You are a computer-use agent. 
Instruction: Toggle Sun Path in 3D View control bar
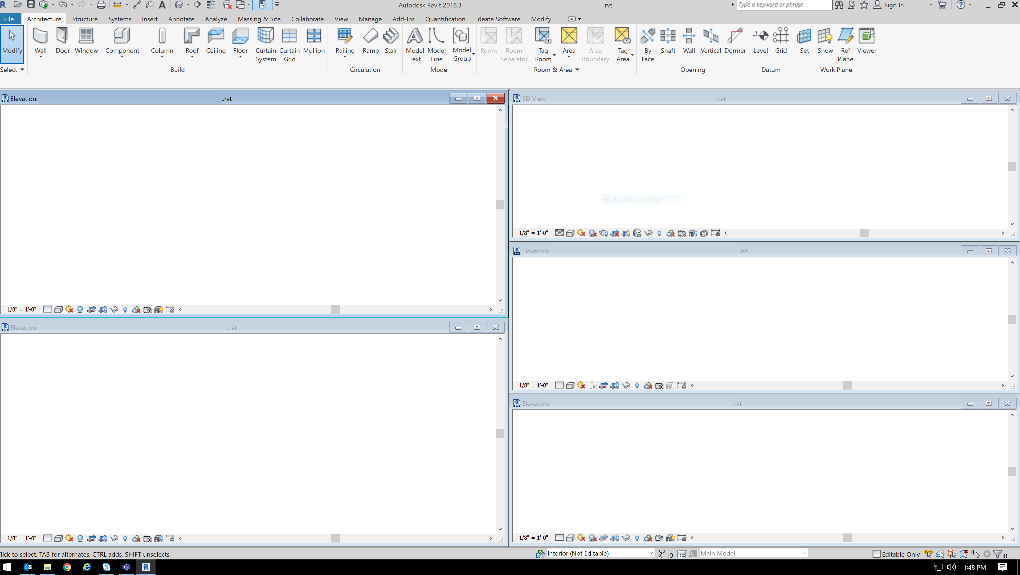[581, 233]
